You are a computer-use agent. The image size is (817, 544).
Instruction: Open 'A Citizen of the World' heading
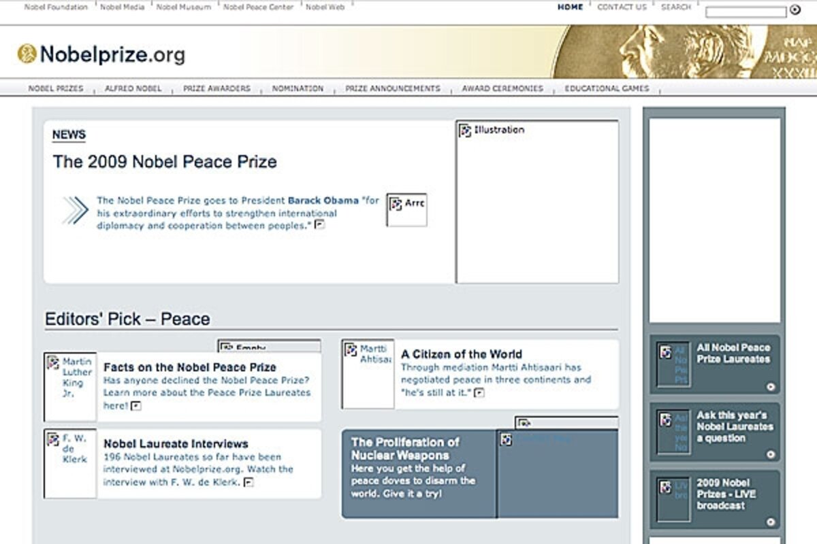pyautogui.click(x=462, y=354)
